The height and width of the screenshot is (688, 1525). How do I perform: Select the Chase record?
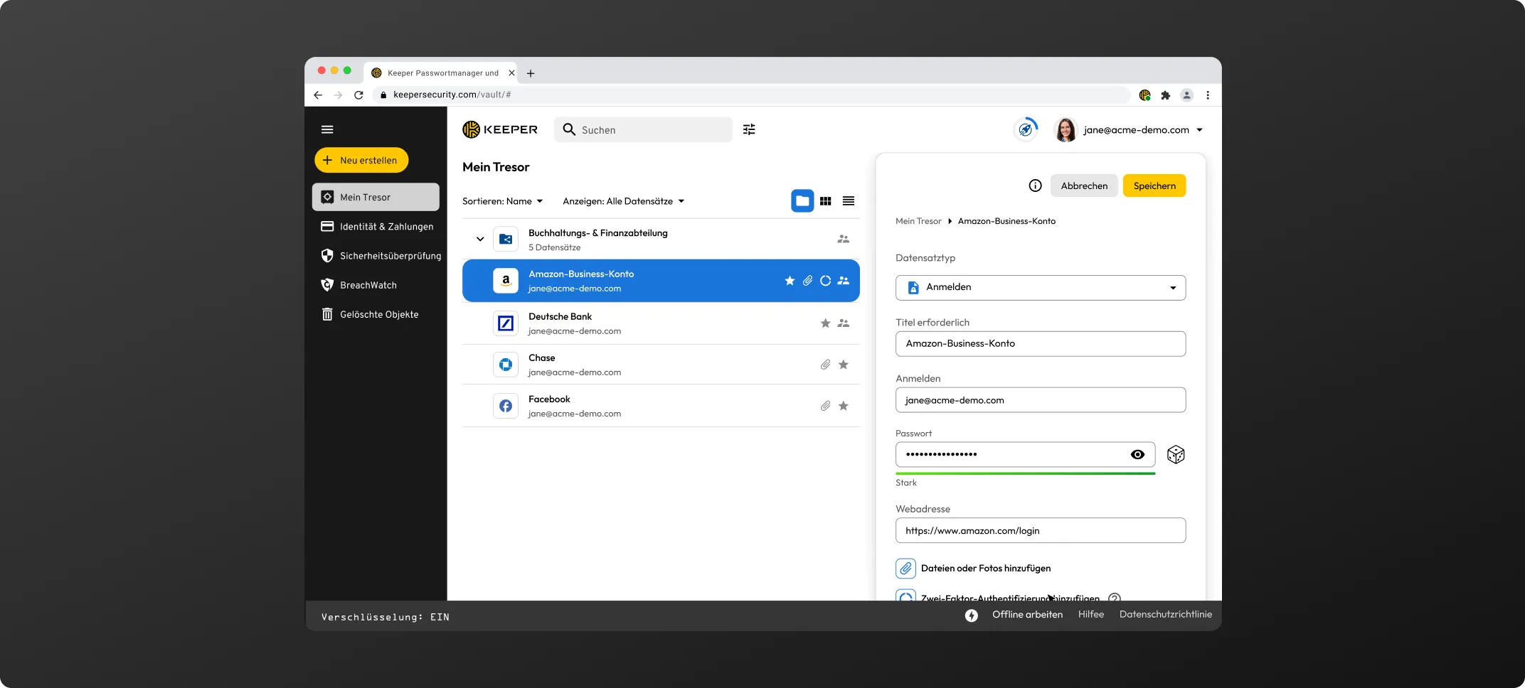tap(661, 365)
